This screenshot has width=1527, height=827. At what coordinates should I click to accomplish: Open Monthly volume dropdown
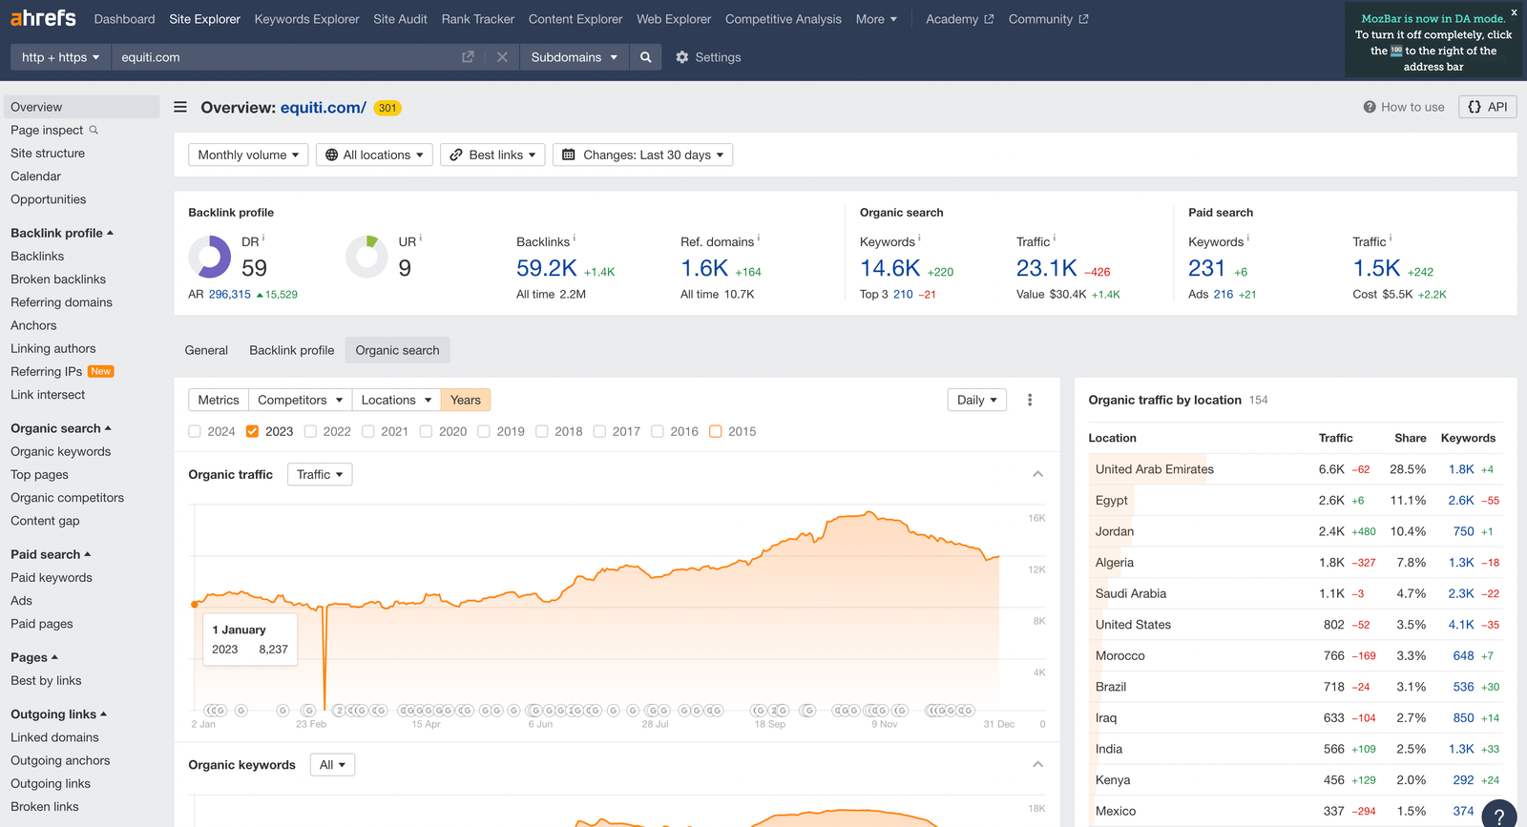(248, 155)
